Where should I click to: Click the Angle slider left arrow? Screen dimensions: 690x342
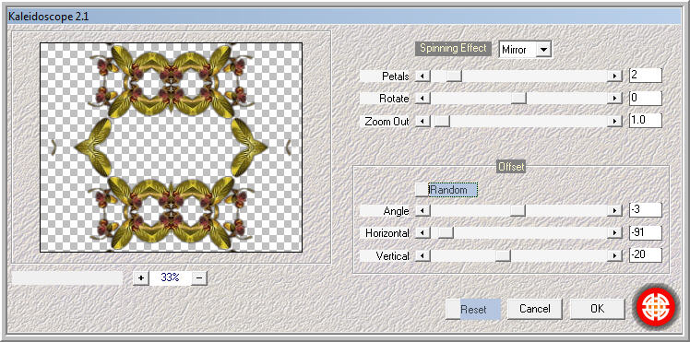(422, 211)
